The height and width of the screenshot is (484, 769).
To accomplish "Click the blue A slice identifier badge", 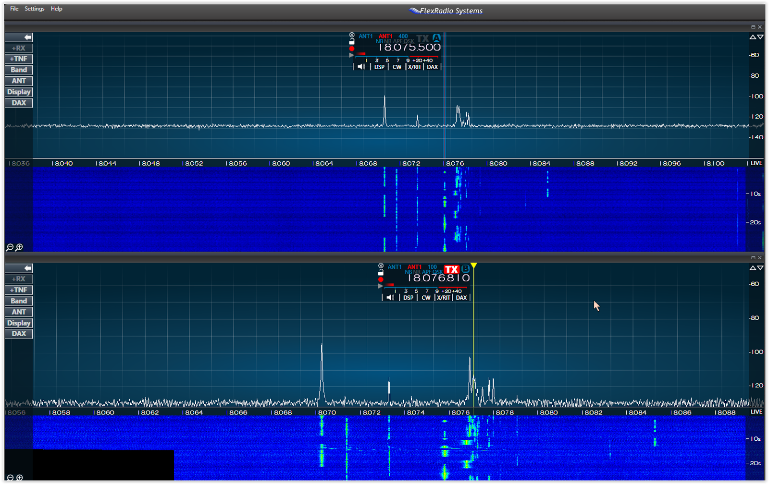I will tap(436, 37).
